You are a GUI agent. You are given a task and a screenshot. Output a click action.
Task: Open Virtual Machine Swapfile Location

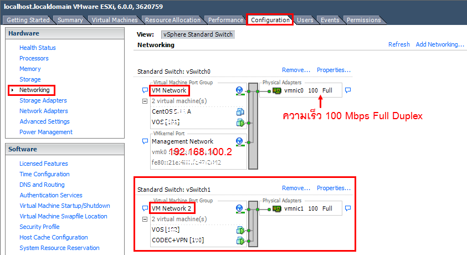pos(64,216)
